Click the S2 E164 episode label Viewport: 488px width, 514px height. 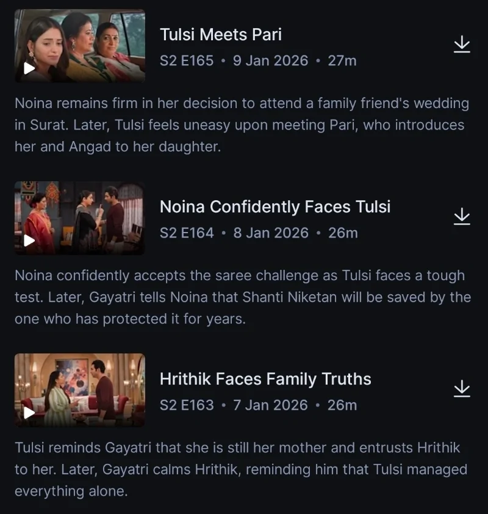pos(187,233)
